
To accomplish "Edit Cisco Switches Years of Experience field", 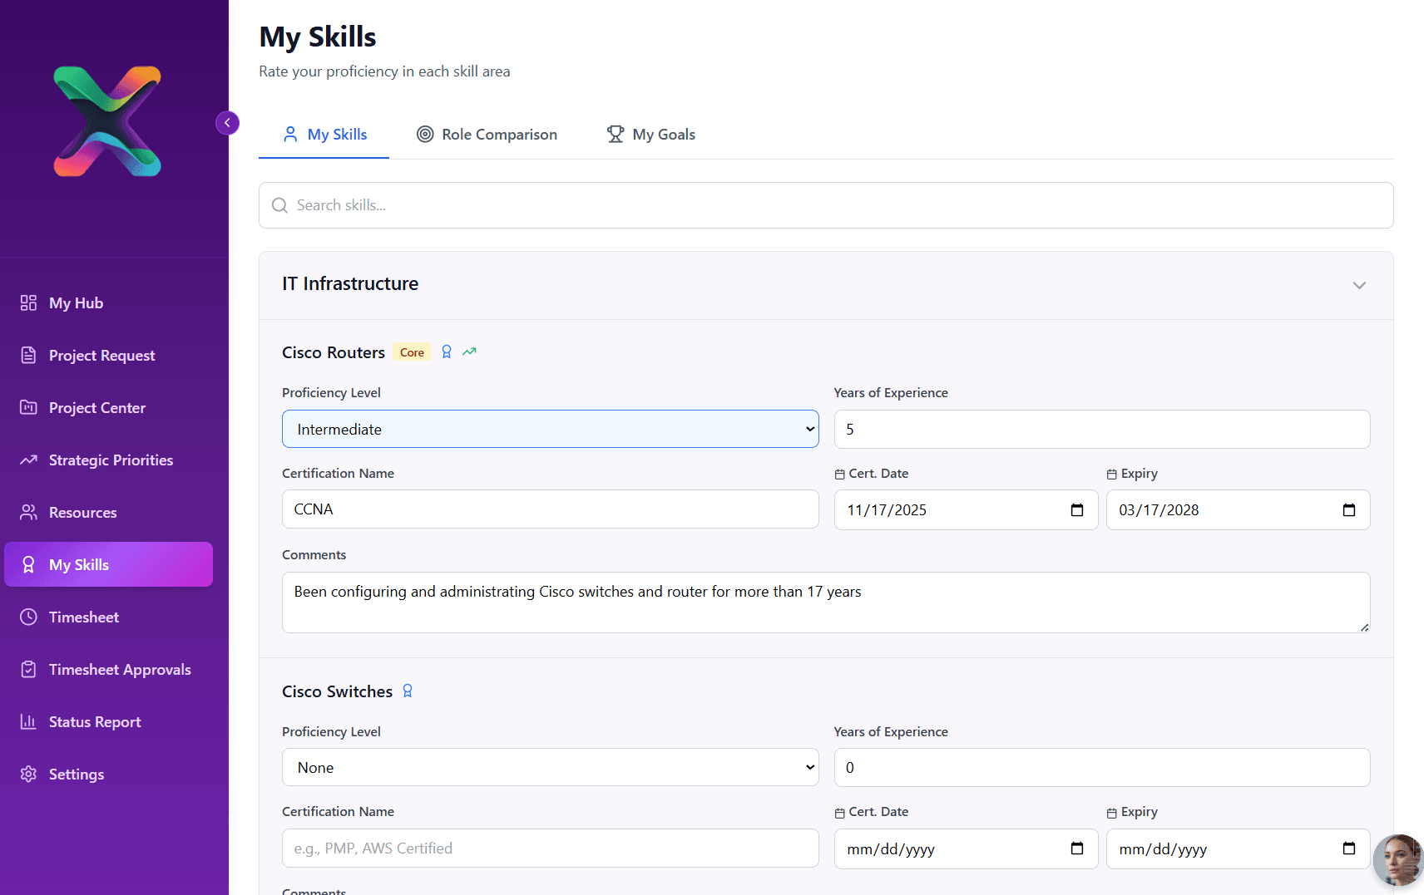I will 1102,767.
